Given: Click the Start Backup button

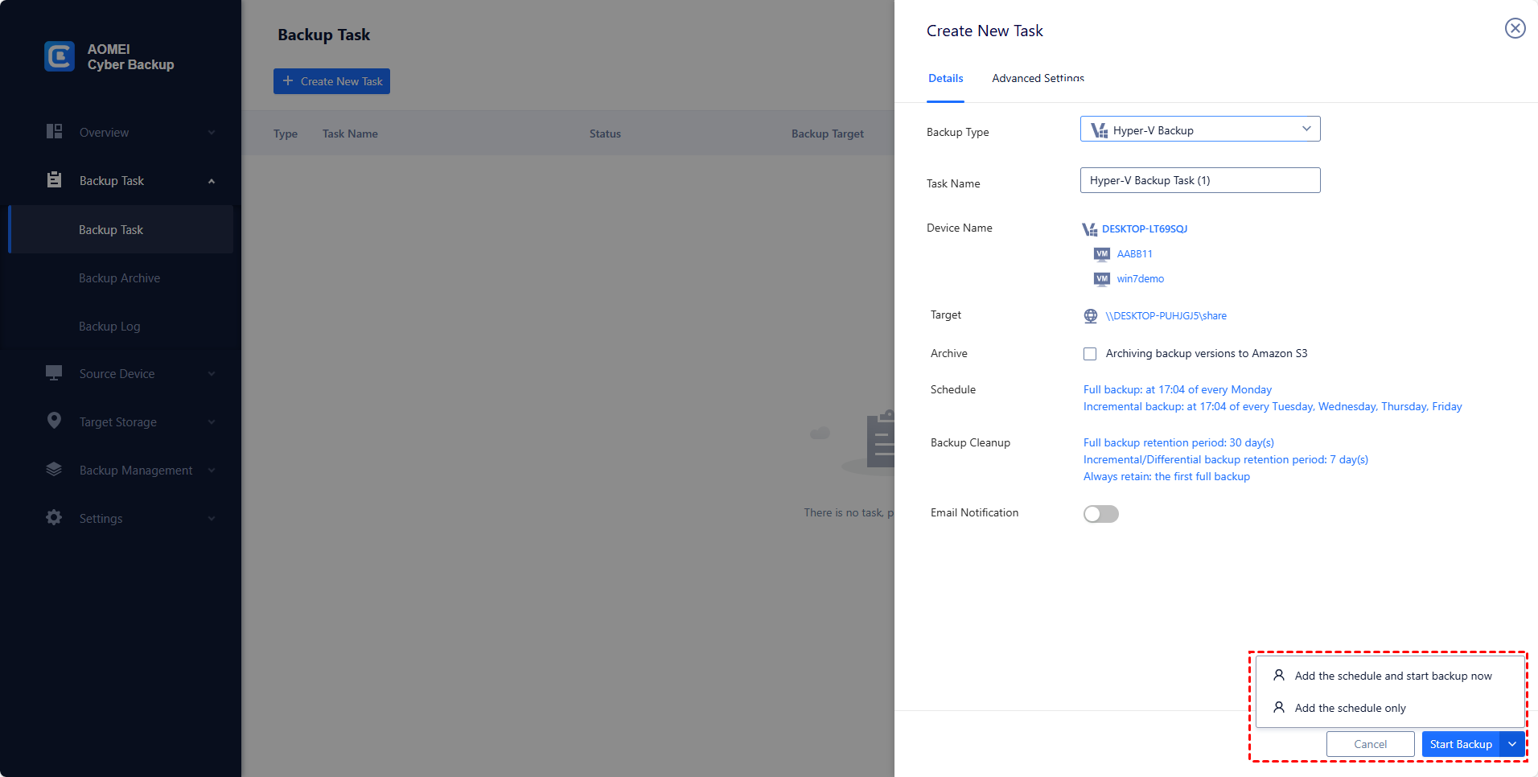Looking at the screenshot, I should (1461, 744).
